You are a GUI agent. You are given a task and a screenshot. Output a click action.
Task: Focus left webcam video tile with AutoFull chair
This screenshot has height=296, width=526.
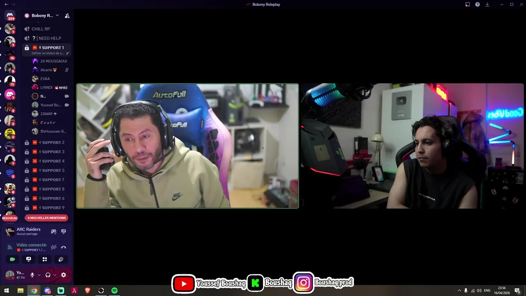pos(187,146)
